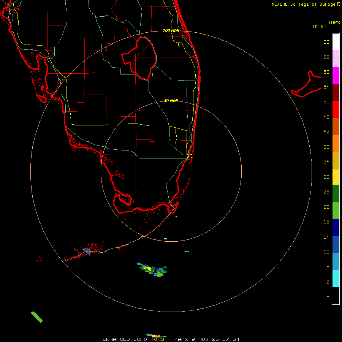Click the "66" legend value

(326, 42)
